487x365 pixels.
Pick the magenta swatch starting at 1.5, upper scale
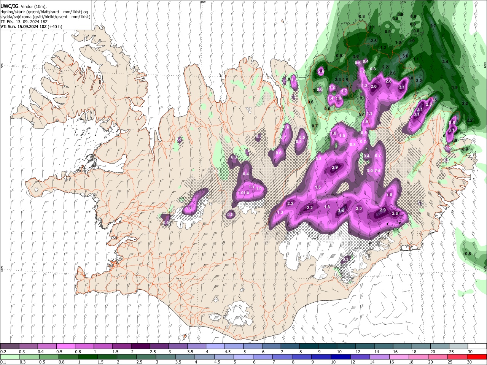click(121, 346)
